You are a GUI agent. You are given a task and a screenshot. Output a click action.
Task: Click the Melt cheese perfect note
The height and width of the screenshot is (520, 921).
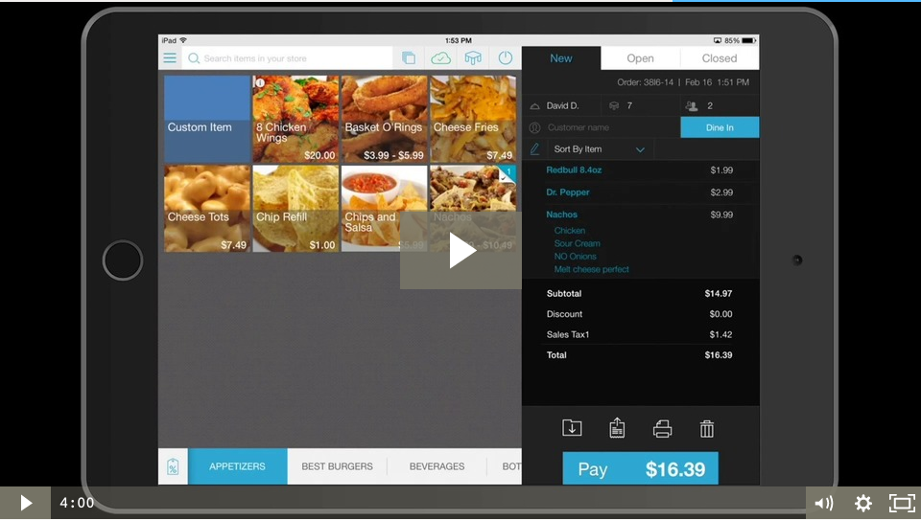pos(592,269)
